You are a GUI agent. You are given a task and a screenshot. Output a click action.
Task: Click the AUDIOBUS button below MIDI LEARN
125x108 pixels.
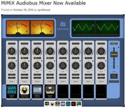(114, 82)
